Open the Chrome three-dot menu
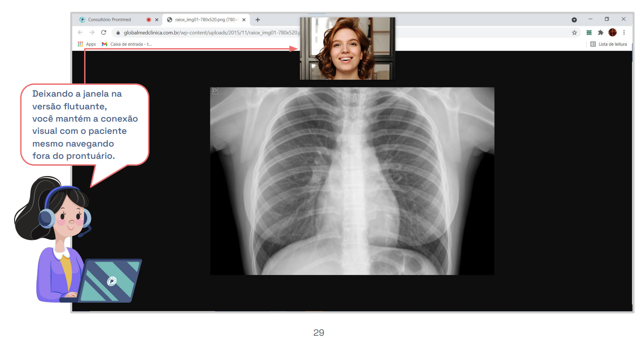Screen dimensions: 644x343 624,33
